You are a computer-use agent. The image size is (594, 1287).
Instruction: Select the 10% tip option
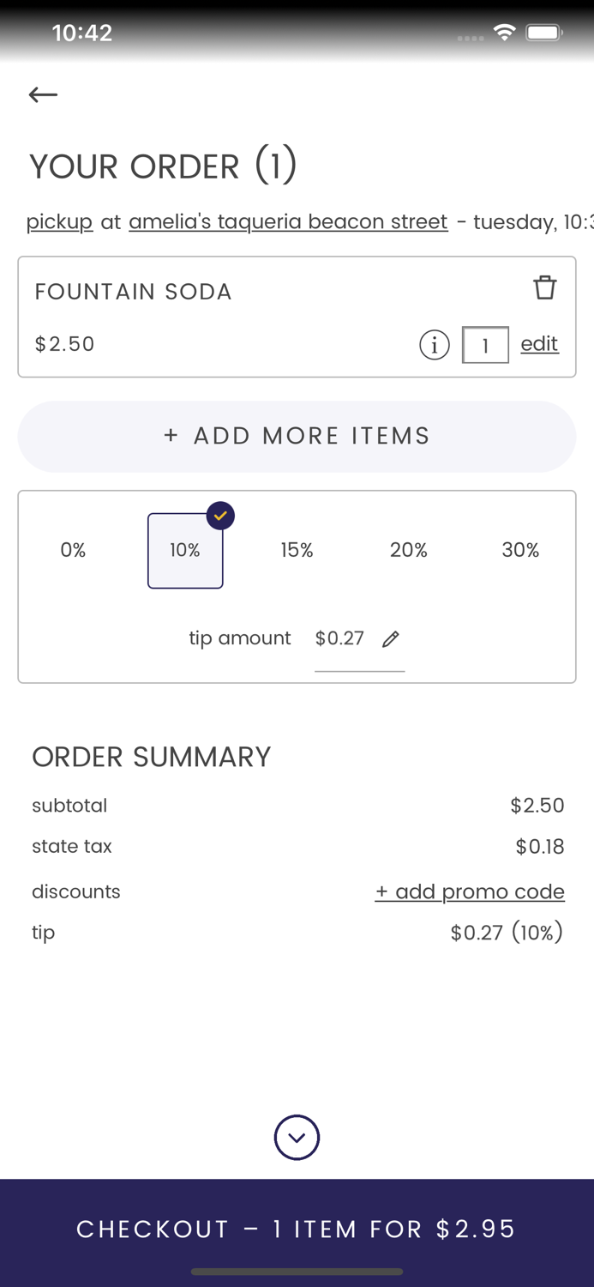pyautogui.click(x=185, y=550)
